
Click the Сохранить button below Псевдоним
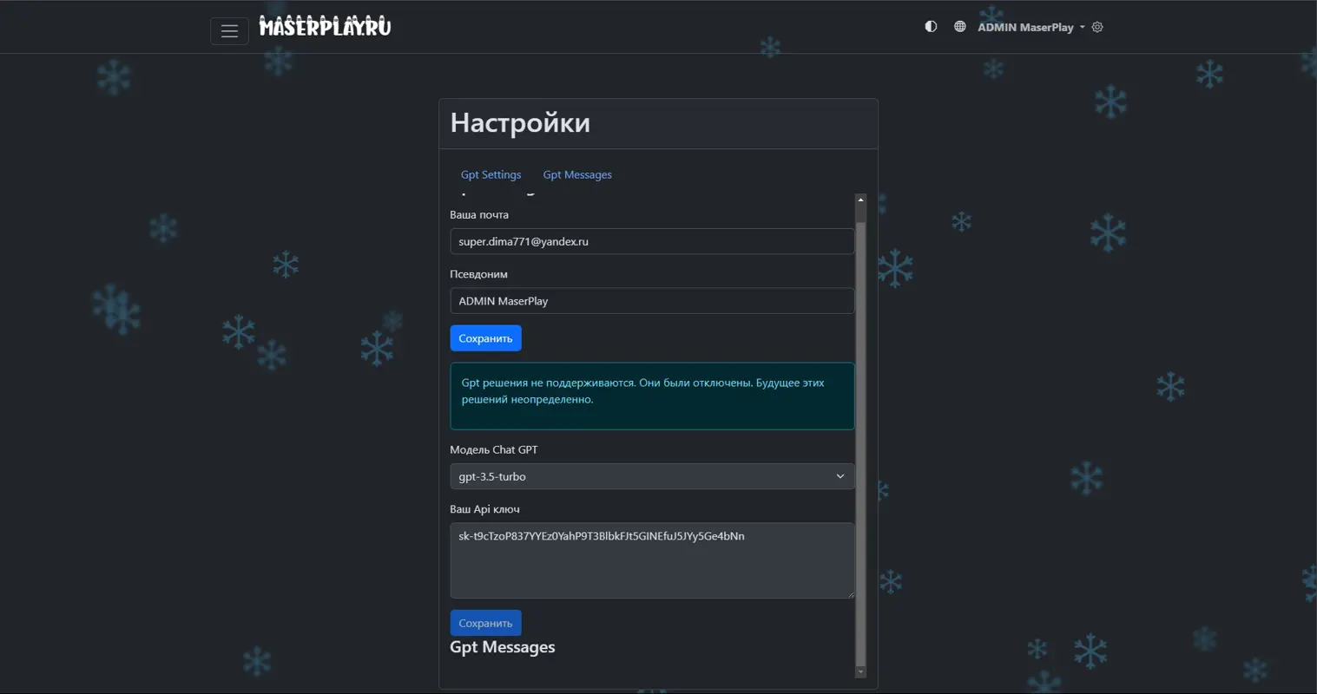(485, 338)
